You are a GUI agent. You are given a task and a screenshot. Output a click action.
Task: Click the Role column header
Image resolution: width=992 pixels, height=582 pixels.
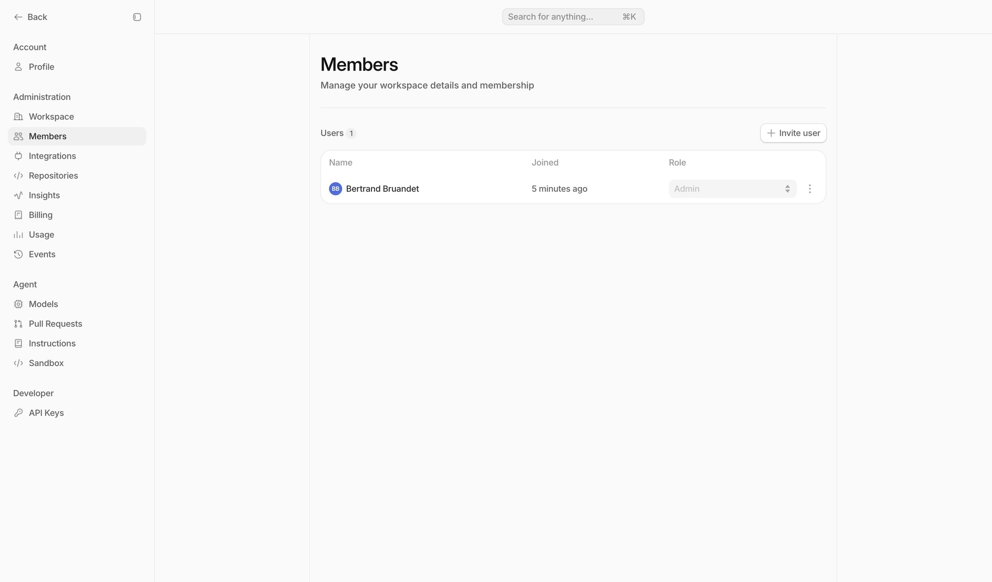677,163
